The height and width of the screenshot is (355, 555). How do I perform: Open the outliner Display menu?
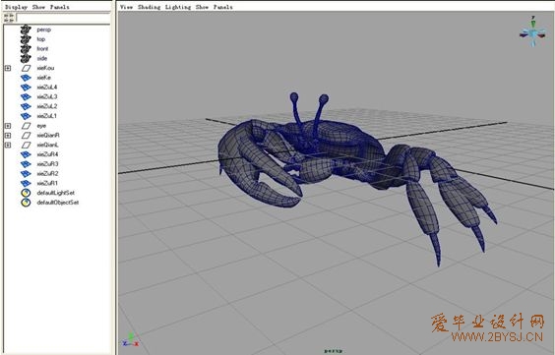(17, 7)
